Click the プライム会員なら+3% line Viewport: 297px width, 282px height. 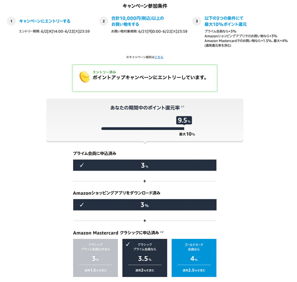(220, 31)
